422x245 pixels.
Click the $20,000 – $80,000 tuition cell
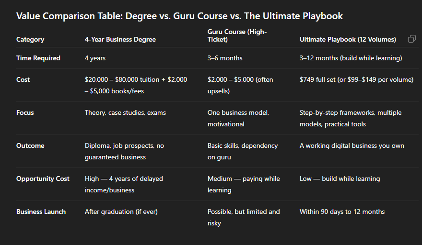click(136, 85)
